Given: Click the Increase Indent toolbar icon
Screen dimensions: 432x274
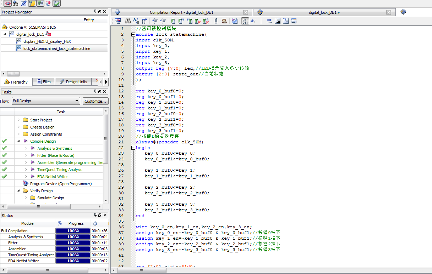Looking at the screenshot, I should pyautogui.click(x=155, y=21).
